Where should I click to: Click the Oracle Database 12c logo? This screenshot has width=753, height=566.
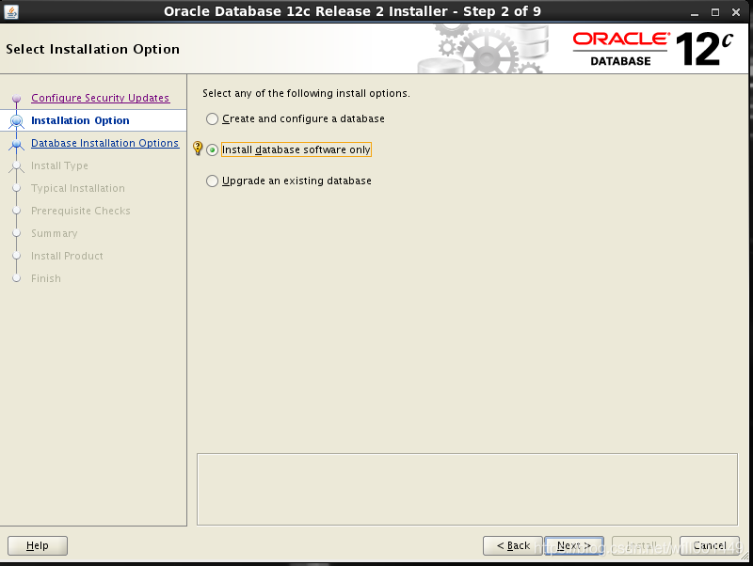click(x=653, y=49)
